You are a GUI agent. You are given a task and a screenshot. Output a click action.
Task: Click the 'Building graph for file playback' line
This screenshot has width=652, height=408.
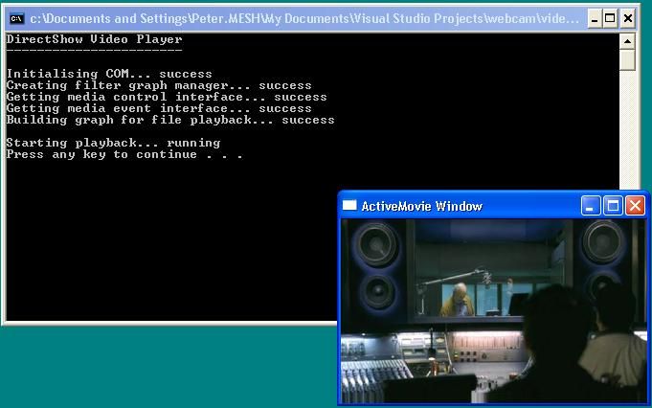(x=170, y=121)
